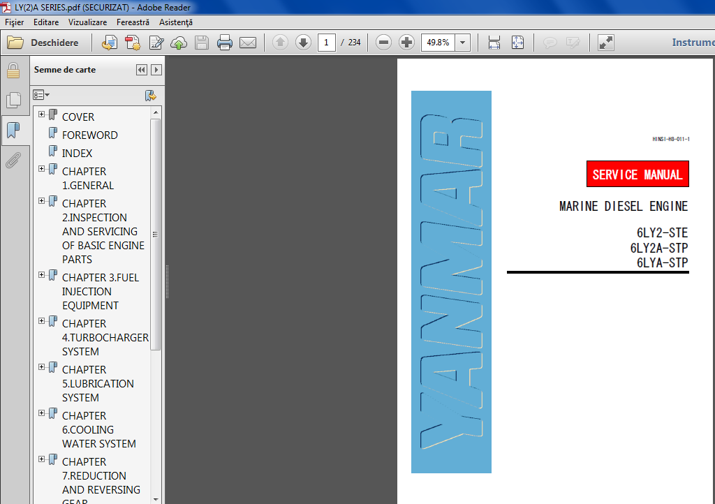
Task: Select the COVER bookmark label
Action: [x=78, y=117]
